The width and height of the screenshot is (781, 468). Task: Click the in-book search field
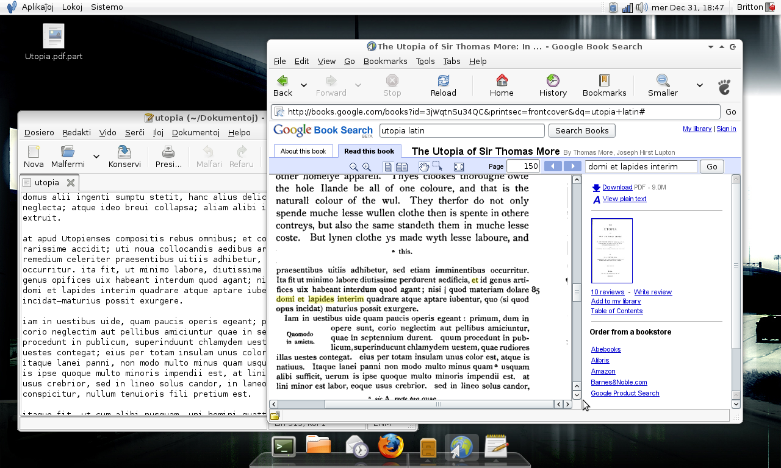click(x=641, y=166)
